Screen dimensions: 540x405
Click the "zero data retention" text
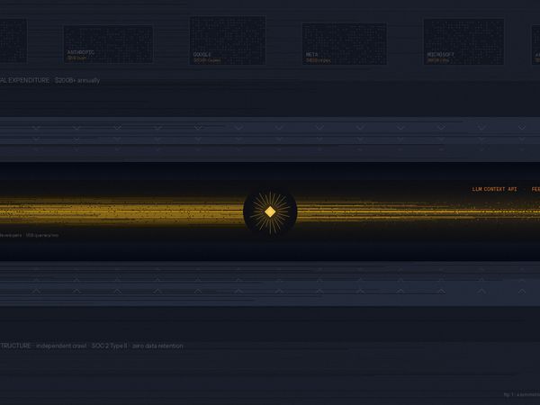[158, 346]
